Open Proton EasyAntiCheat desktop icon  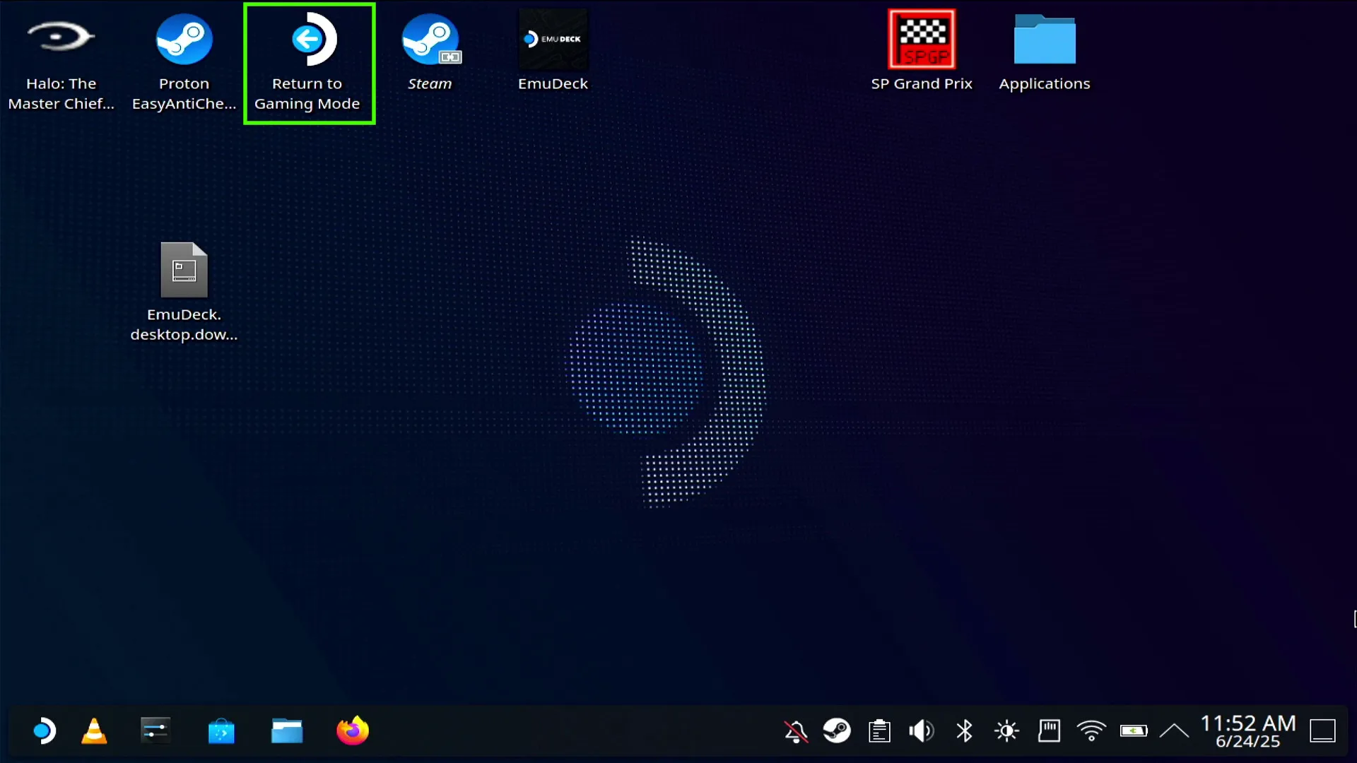[x=184, y=64]
